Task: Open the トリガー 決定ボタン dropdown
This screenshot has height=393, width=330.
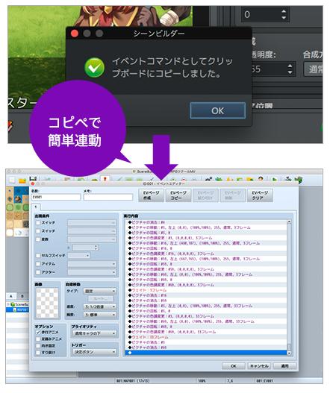Action: 95,352
